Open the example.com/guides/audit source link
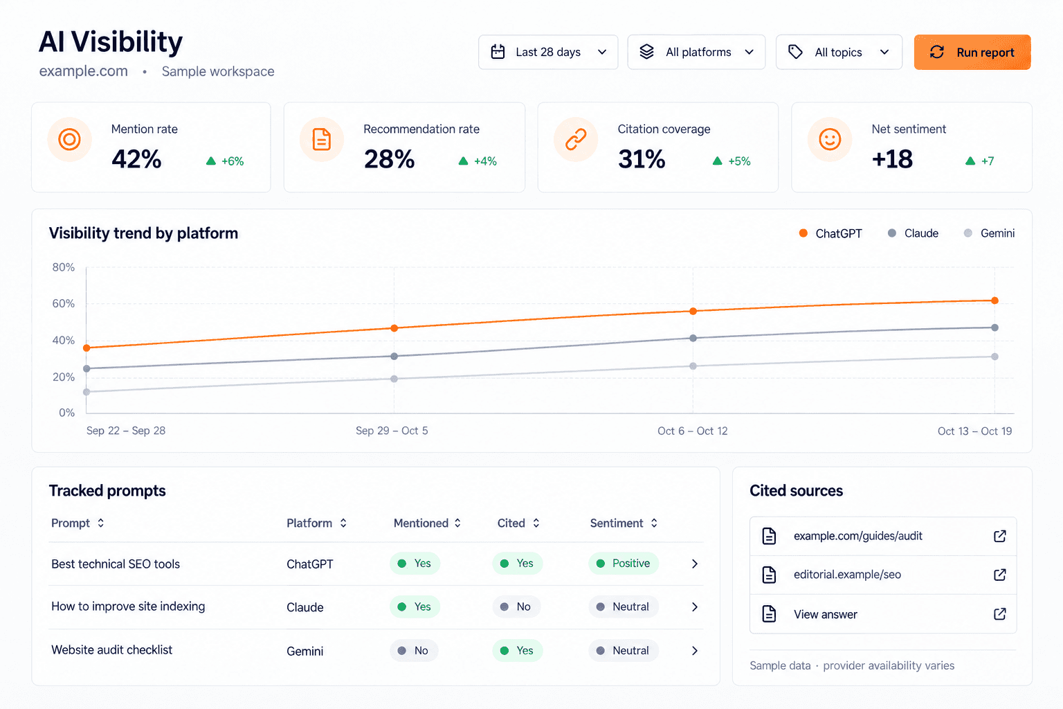The image size is (1063, 709). coord(857,536)
